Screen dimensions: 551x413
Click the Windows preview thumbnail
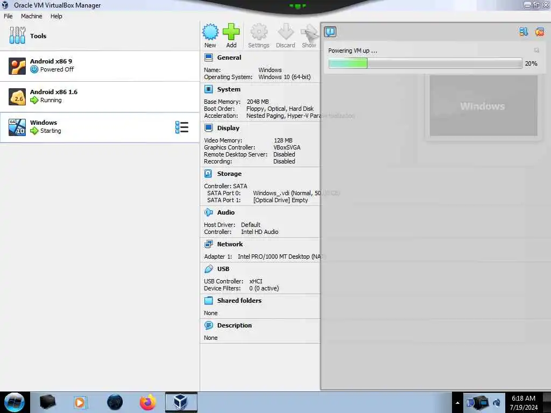[483, 106]
